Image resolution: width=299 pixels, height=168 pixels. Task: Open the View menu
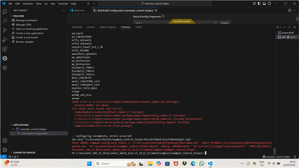[38, 4]
